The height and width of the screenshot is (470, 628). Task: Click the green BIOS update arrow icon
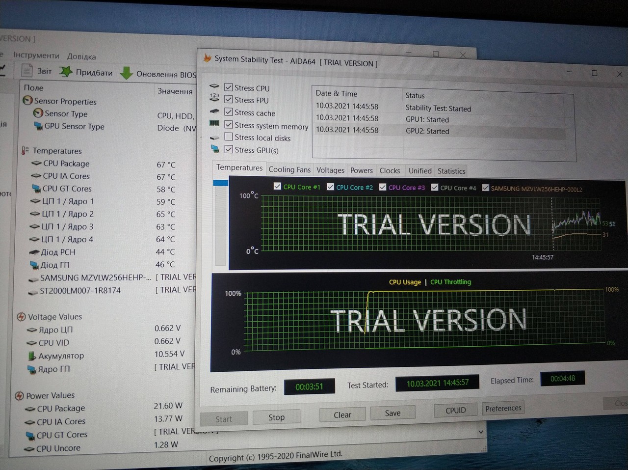126,73
